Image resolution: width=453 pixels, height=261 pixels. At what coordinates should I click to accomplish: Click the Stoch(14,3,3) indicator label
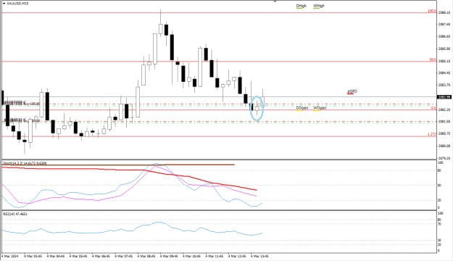point(24,163)
